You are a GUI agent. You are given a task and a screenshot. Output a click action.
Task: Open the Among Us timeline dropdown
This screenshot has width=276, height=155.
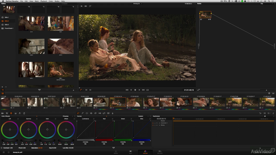[137, 4]
